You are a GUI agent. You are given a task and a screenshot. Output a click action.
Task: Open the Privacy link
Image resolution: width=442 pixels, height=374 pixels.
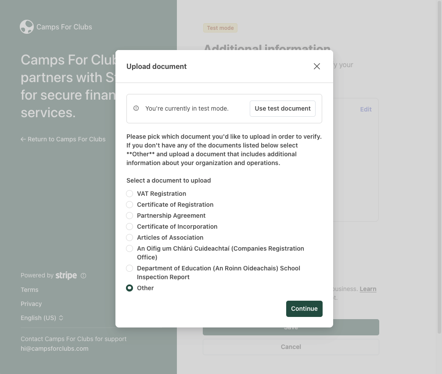[31, 304]
